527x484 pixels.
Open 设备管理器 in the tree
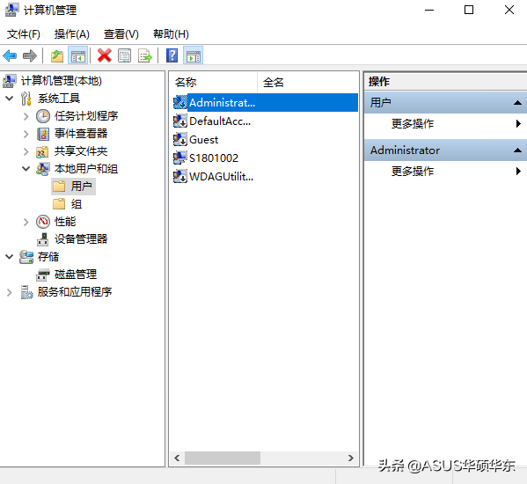tap(81, 239)
